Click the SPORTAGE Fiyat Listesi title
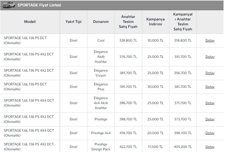Screen dimensions: 226x152 point(39,5)
